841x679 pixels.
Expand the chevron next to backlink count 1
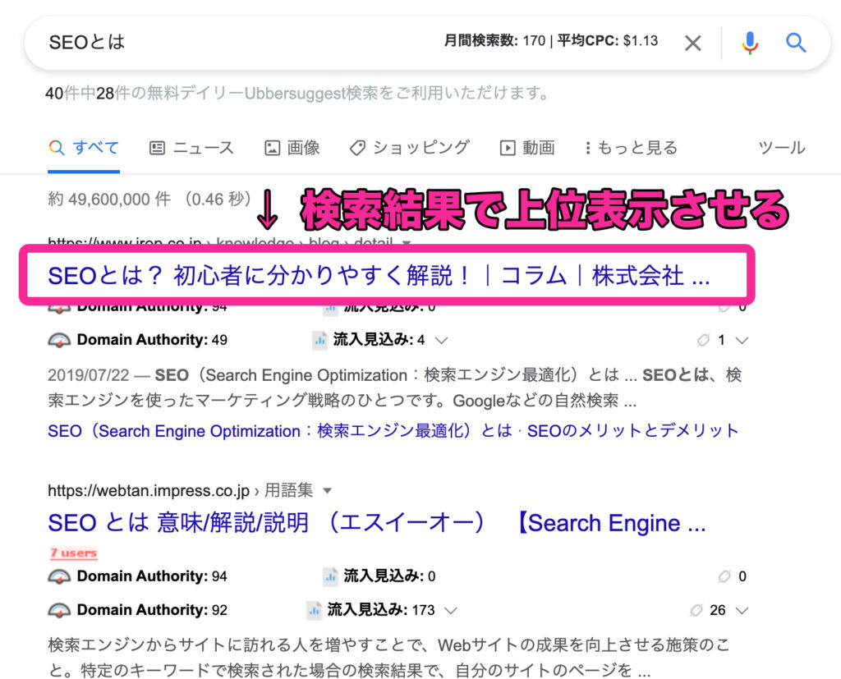742,340
